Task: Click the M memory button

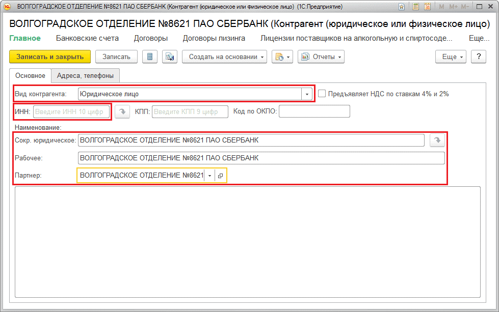Action: (x=441, y=7)
